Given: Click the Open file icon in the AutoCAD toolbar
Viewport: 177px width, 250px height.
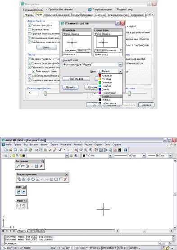Looking at the screenshot, I should [10, 150].
